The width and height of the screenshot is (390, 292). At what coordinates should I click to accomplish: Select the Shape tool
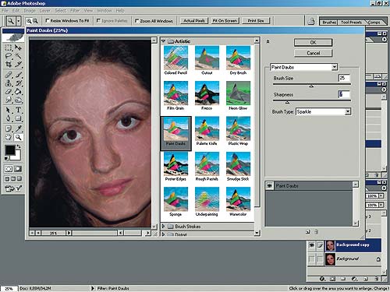pyautogui.click(x=18, y=118)
